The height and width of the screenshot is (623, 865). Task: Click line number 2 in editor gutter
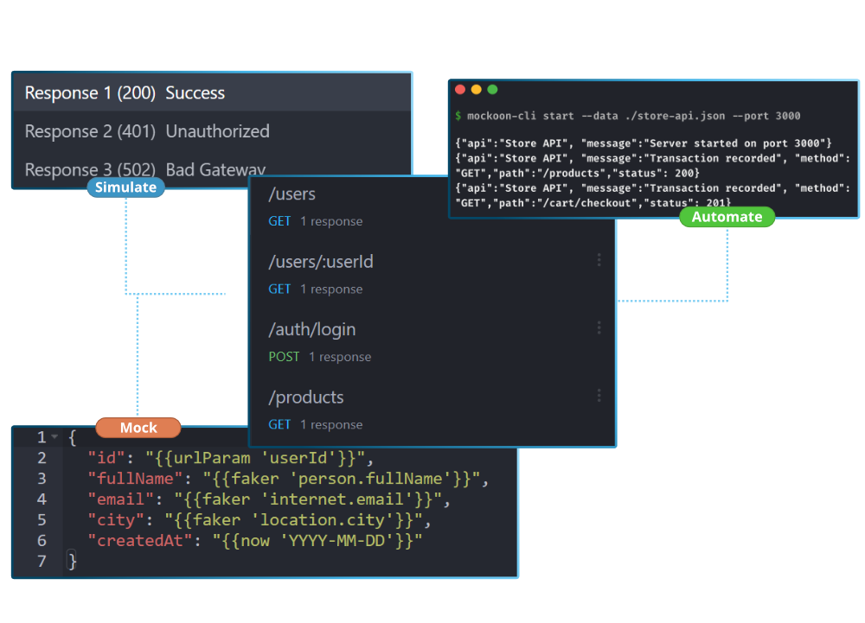pyautogui.click(x=42, y=458)
